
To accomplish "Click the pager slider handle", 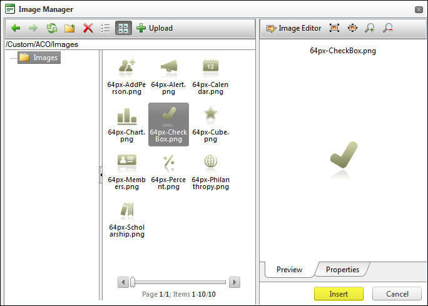I will [x=133, y=282].
